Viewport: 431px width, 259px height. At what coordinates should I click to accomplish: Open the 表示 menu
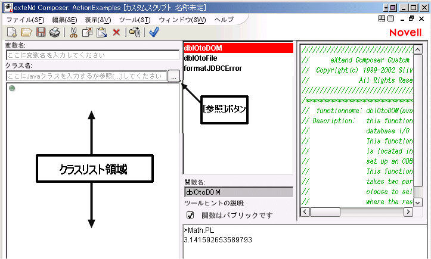pos(98,20)
